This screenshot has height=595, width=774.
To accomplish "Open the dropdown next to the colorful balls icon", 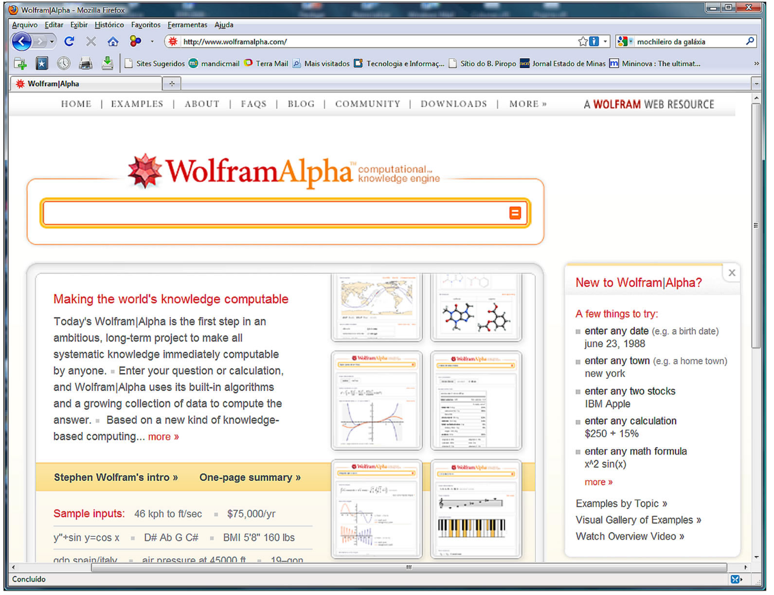I will (x=152, y=42).
